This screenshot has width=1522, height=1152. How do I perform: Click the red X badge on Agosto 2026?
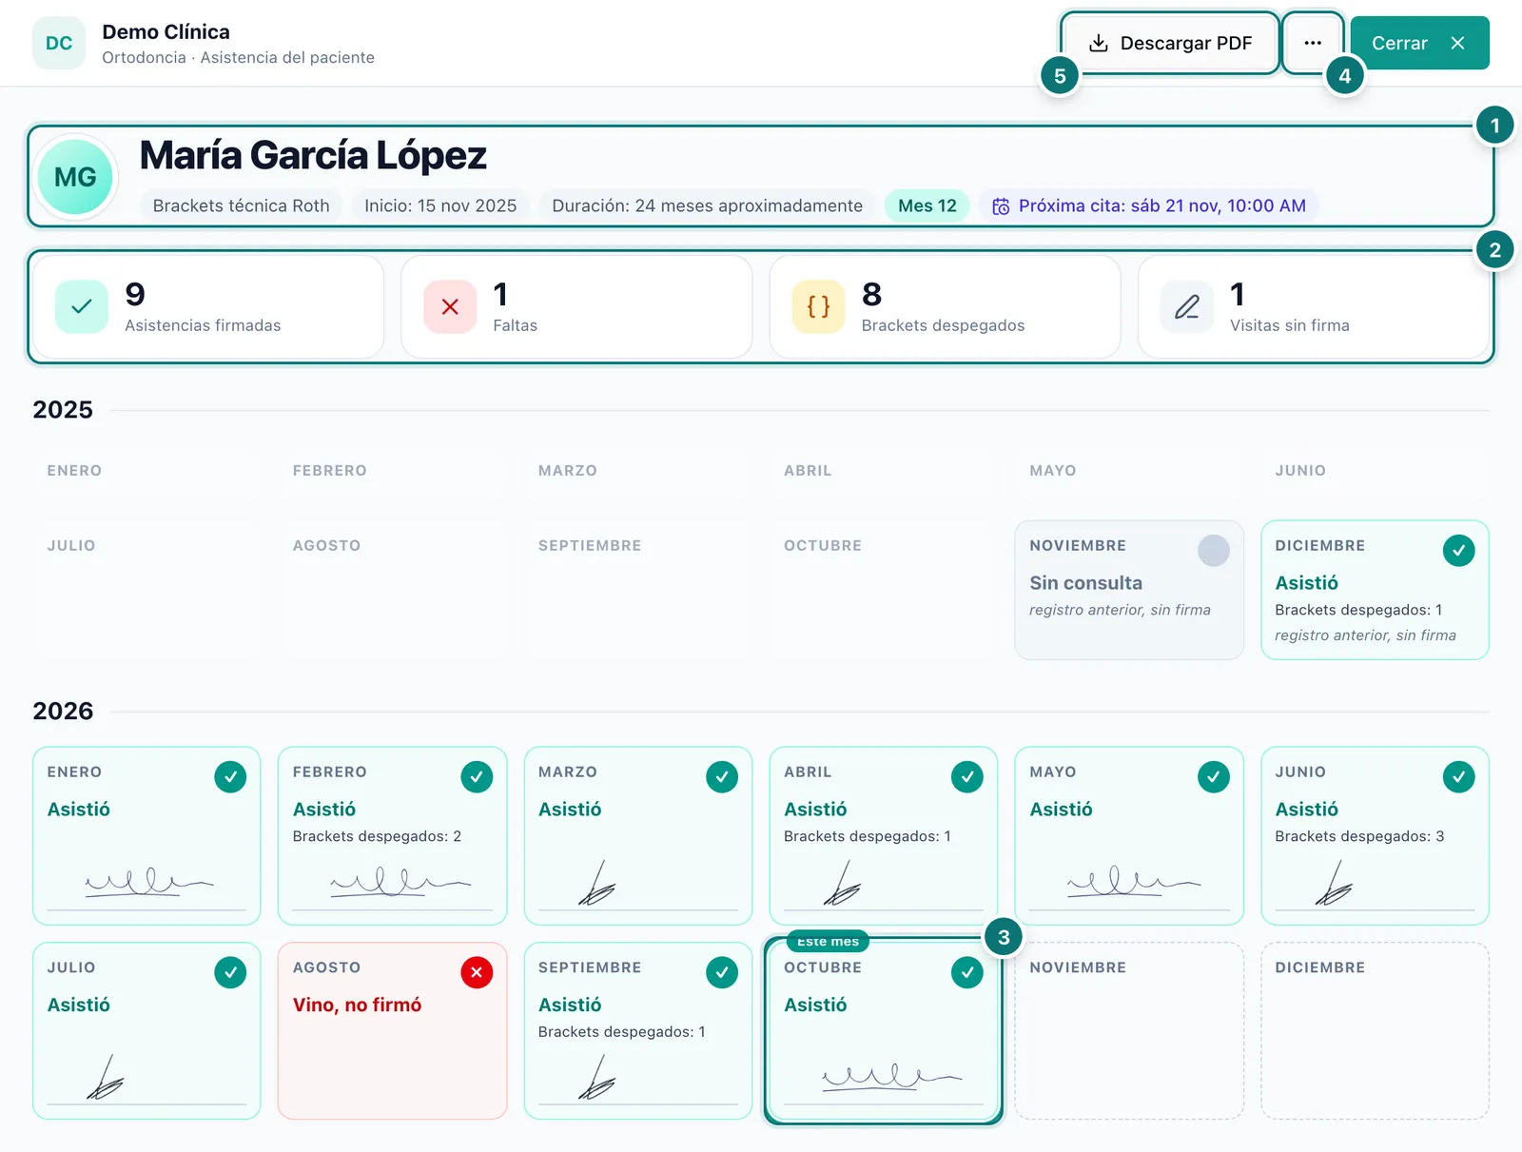(477, 972)
